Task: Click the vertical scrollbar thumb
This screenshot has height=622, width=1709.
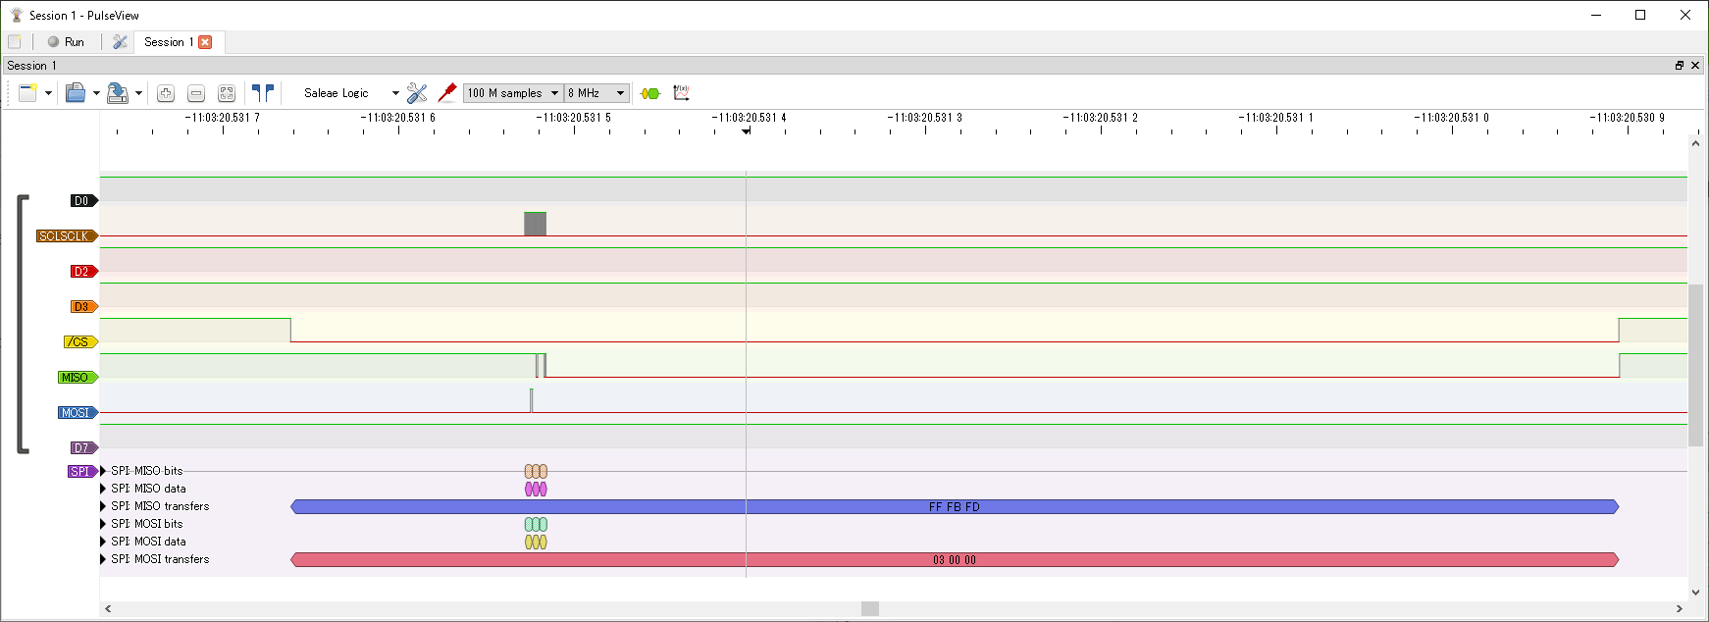Action: click(1695, 365)
